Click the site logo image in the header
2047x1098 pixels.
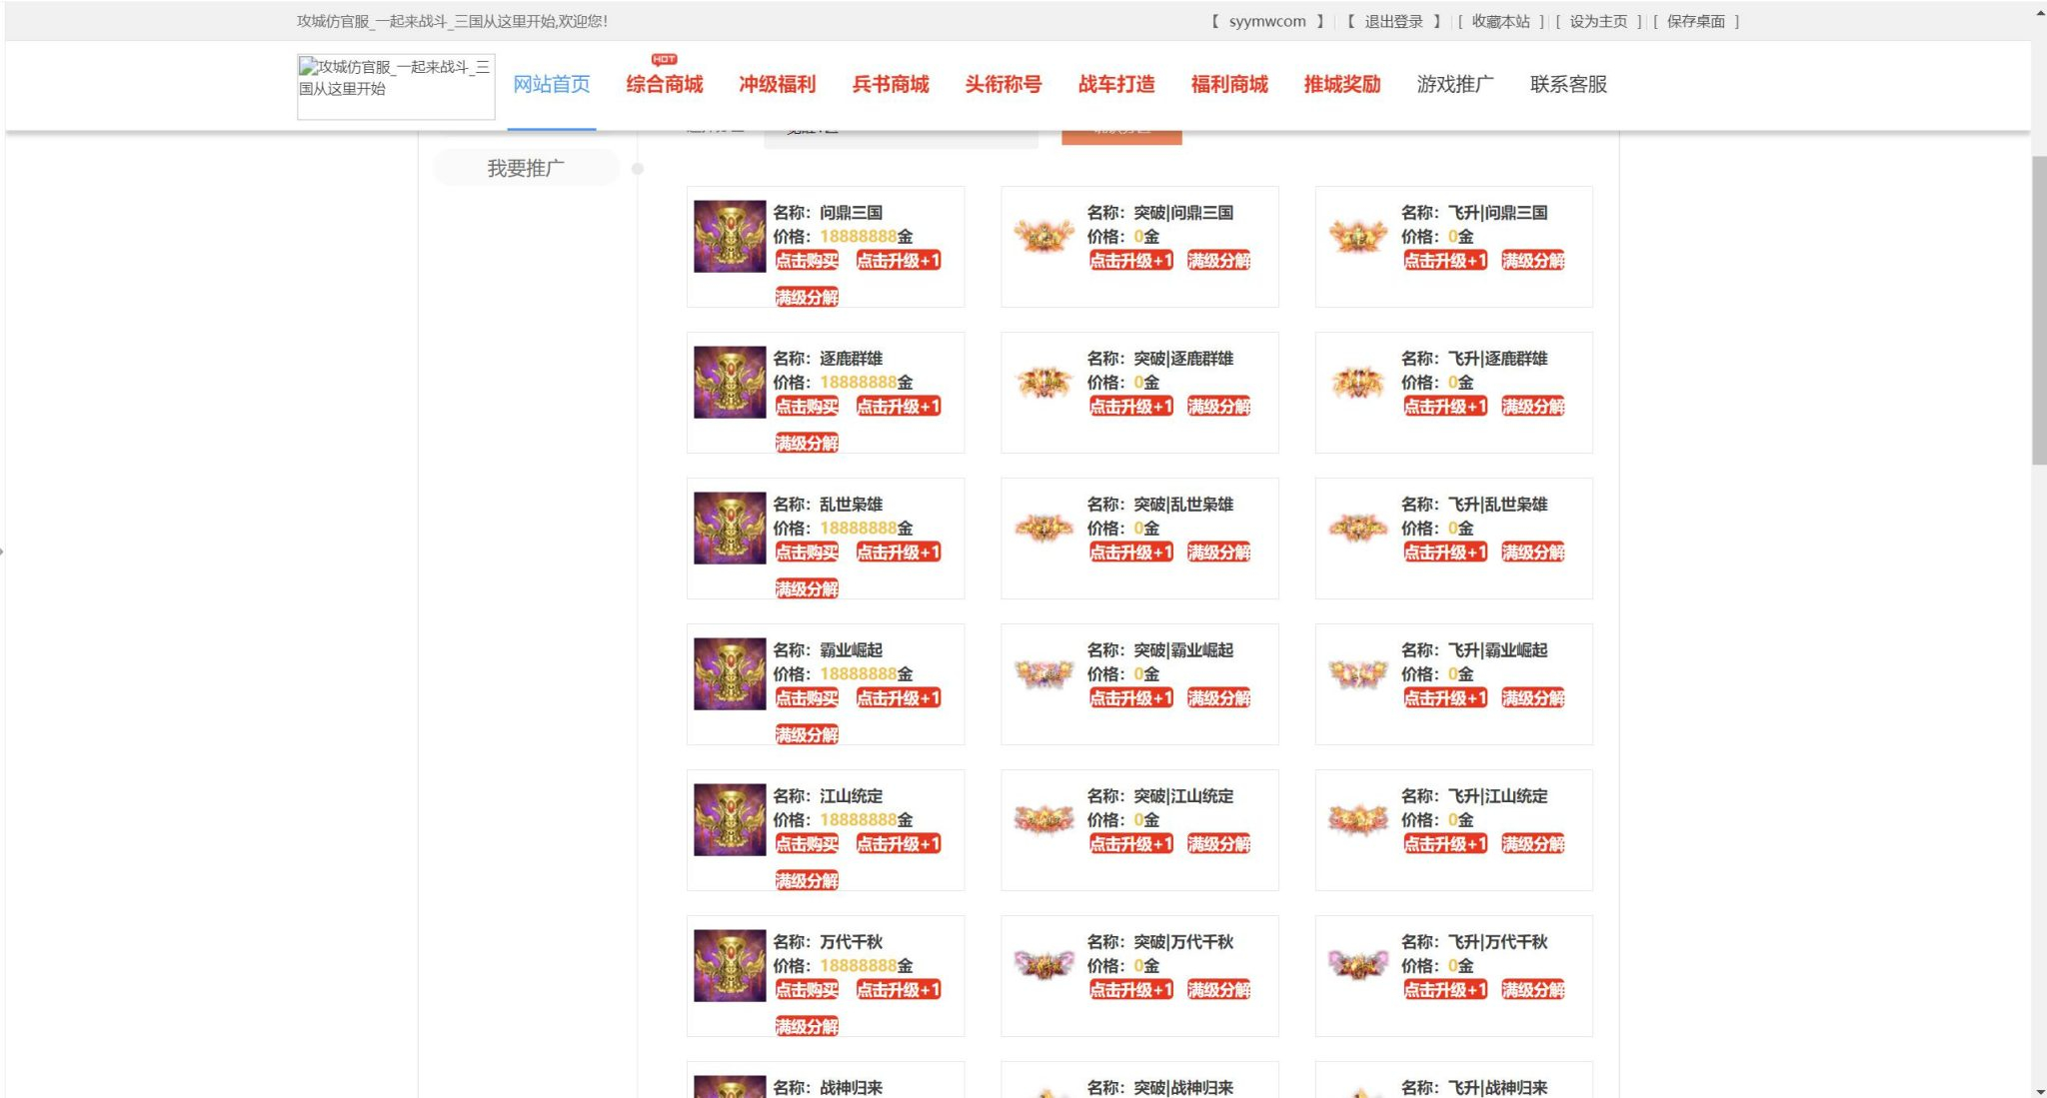pyautogui.click(x=396, y=87)
